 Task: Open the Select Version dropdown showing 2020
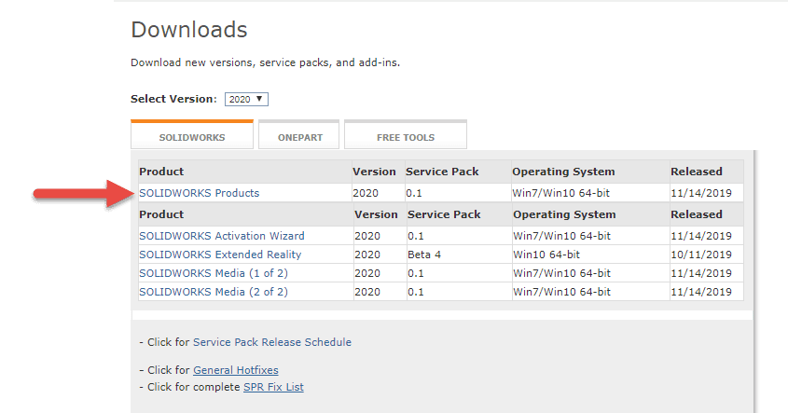[246, 99]
